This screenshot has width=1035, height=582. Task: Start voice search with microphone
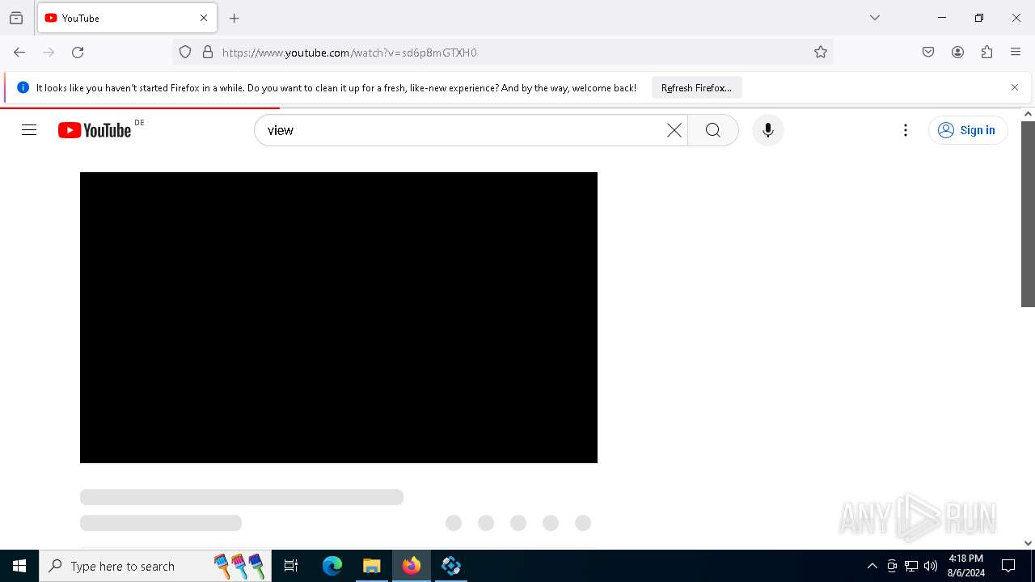[x=768, y=130]
